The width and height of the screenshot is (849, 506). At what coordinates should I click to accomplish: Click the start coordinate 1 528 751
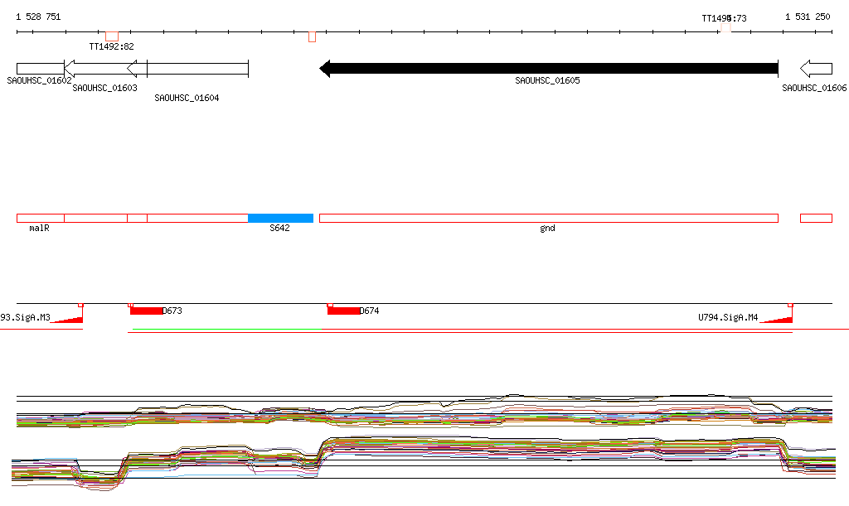pyautogui.click(x=38, y=17)
